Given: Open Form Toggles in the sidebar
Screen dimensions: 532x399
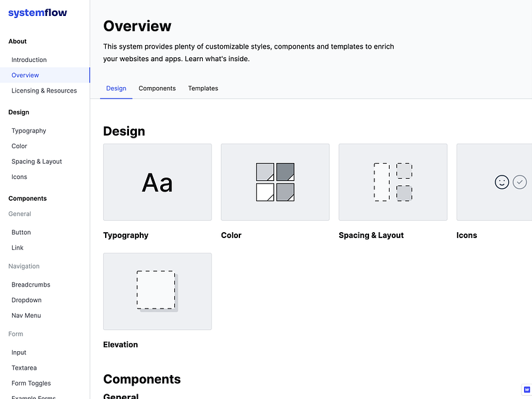Looking at the screenshot, I should (x=31, y=383).
